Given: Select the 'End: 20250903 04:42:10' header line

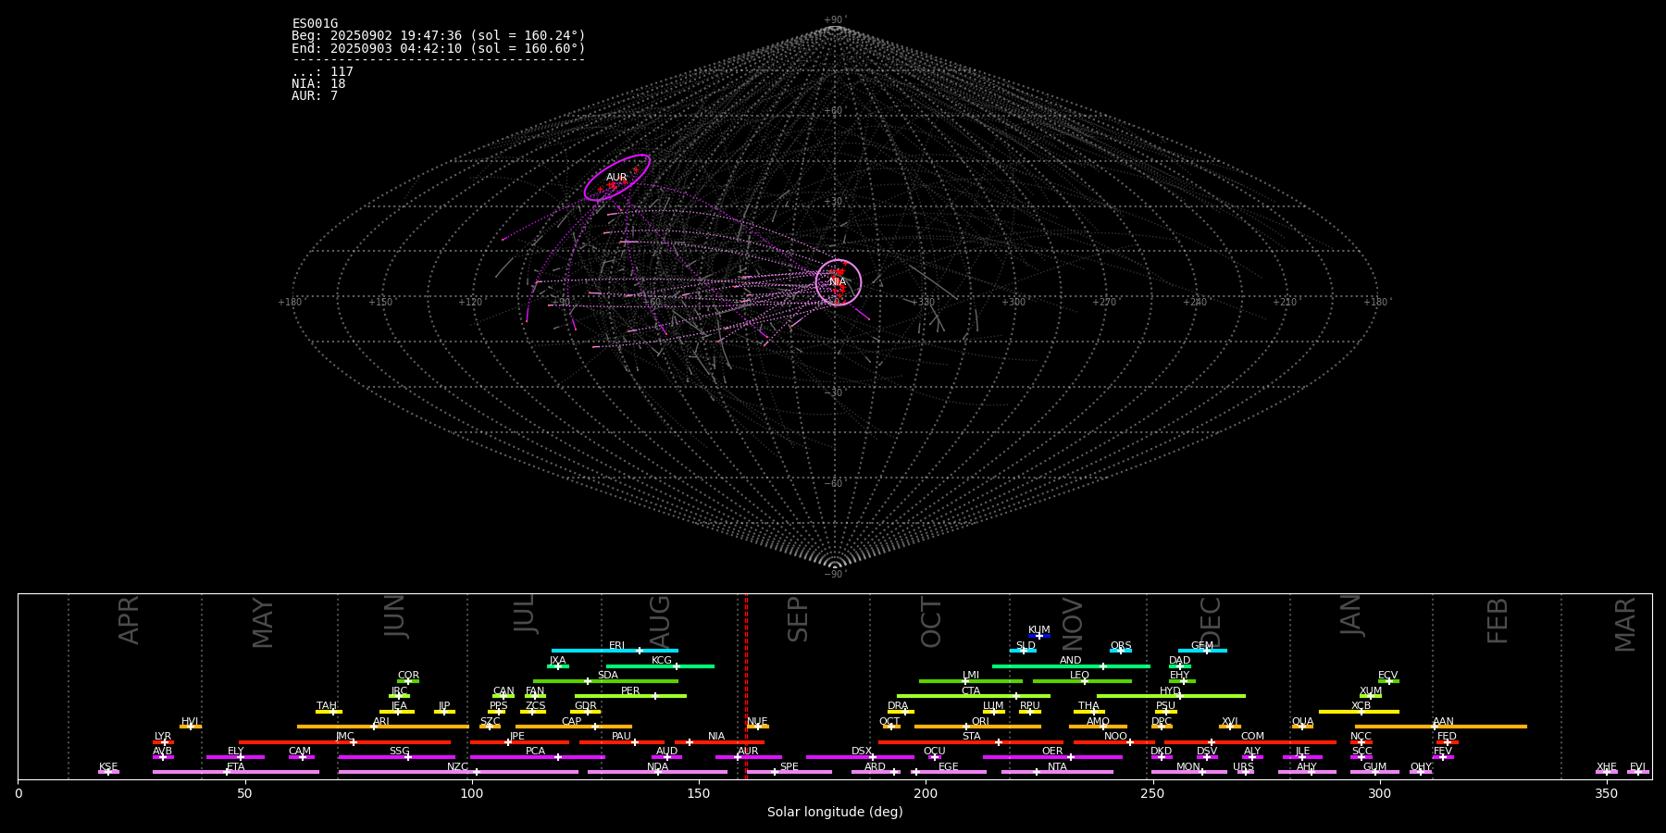Looking at the screenshot, I should pos(439,48).
